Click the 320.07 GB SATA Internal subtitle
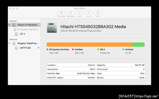 click(x=81, y=31)
